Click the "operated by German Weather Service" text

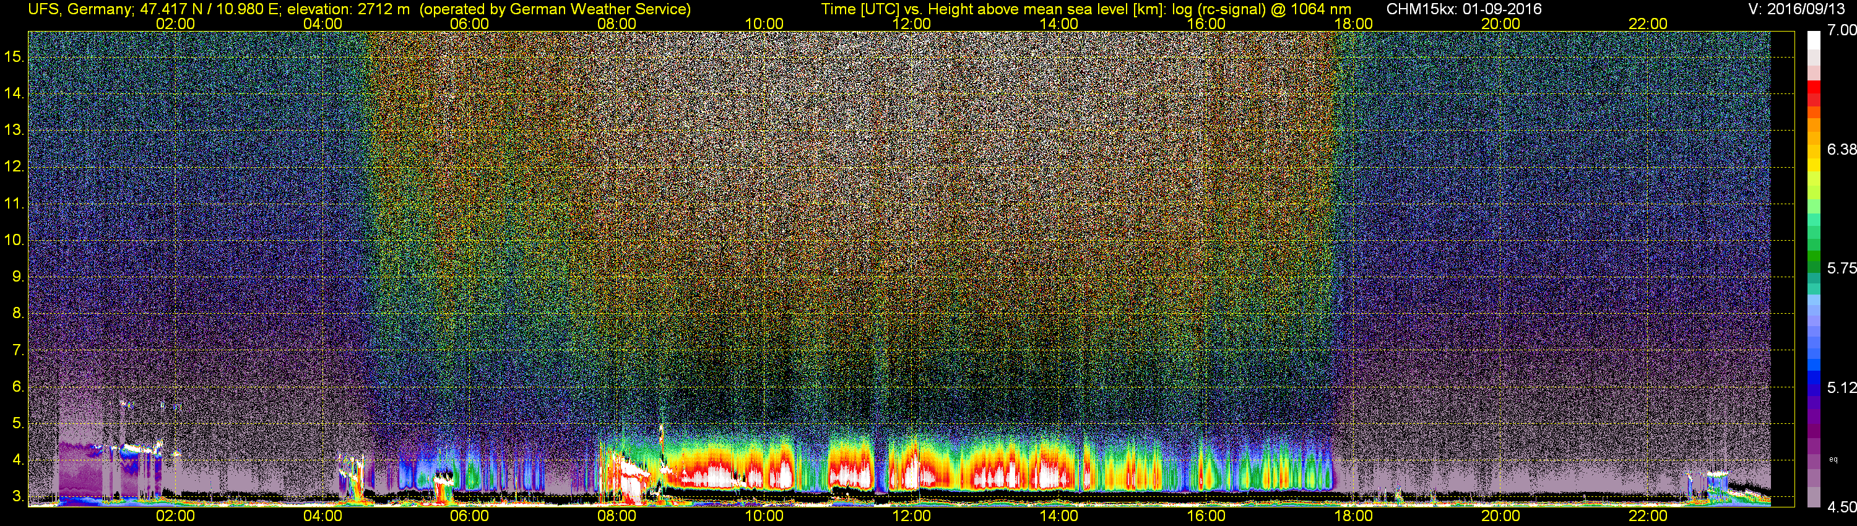coord(555,9)
